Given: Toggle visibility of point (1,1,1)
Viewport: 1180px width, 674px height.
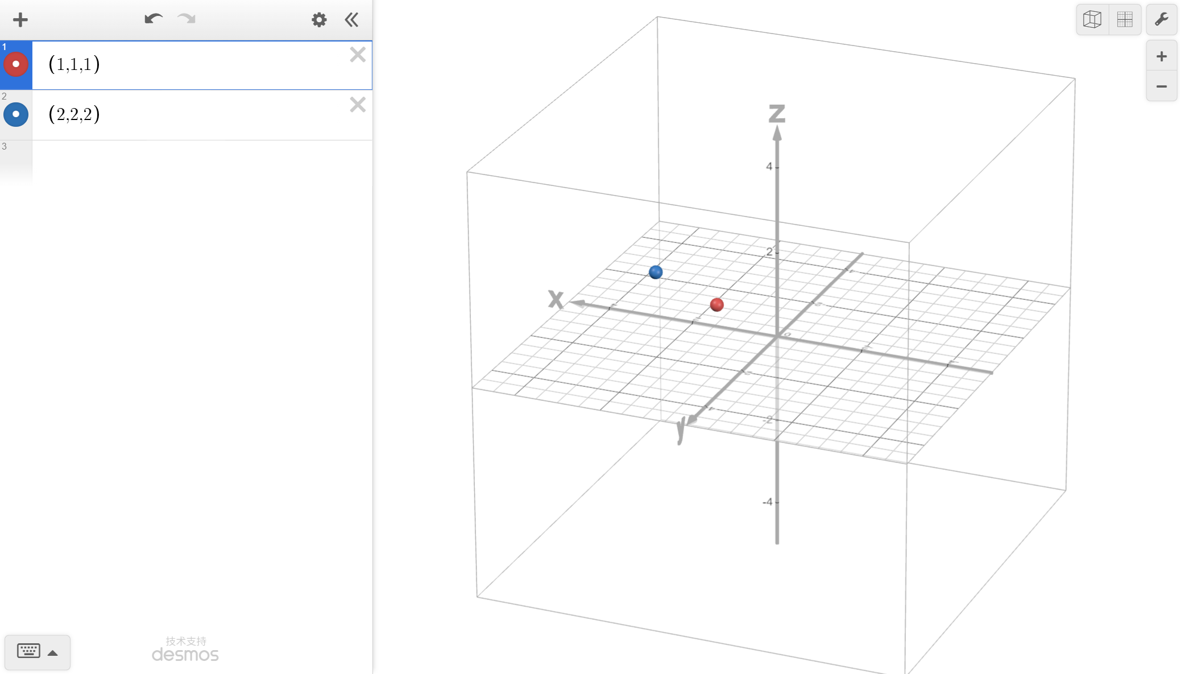Looking at the screenshot, I should coord(16,64).
